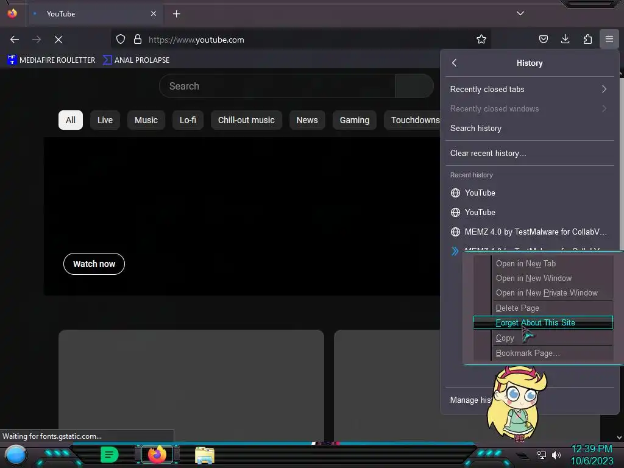624x468 pixels.
Task: Open File Explorer from the taskbar
Action: 205,455
